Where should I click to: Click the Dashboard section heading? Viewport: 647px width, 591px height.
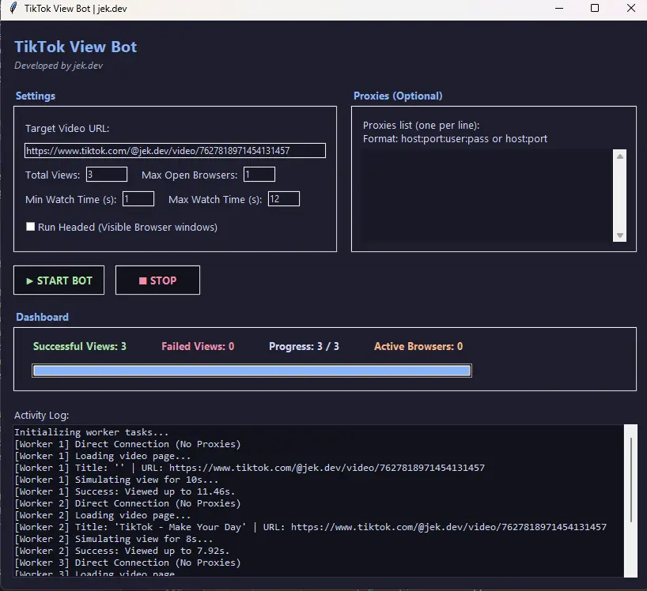[42, 317]
